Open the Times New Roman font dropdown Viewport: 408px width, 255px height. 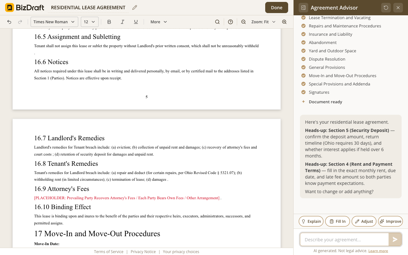54,22
